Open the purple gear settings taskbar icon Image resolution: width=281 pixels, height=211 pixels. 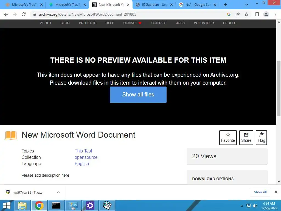point(90,206)
